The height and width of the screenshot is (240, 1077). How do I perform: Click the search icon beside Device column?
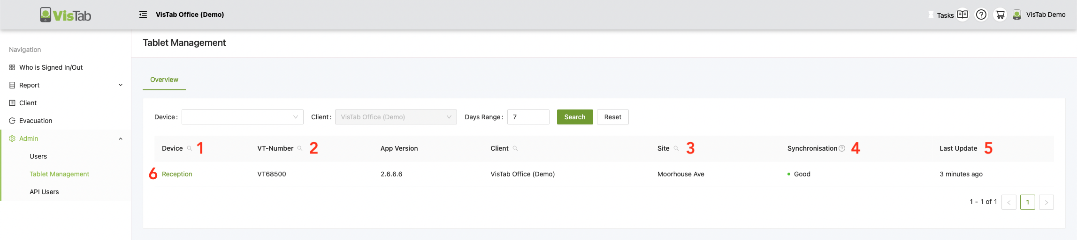pyautogui.click(x=190, y=148)
